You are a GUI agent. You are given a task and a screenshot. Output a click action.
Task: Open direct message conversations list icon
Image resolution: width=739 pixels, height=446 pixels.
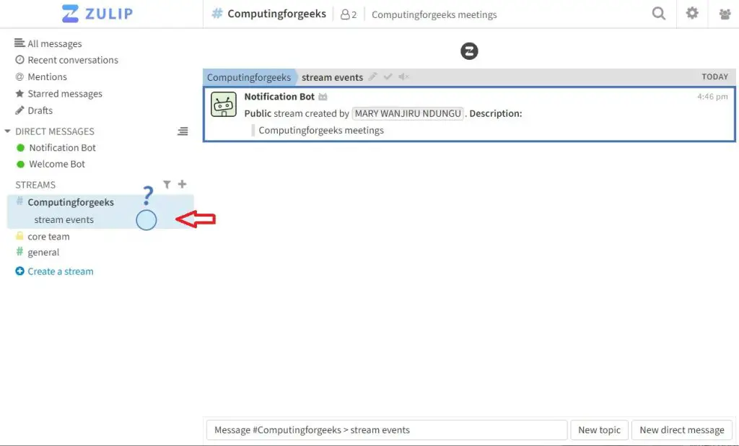(183, 131)
